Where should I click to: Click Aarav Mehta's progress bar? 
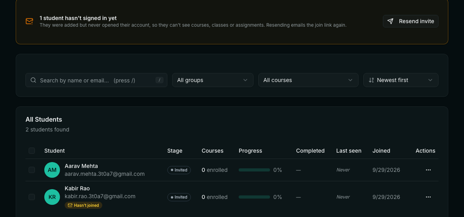(254, 170)
